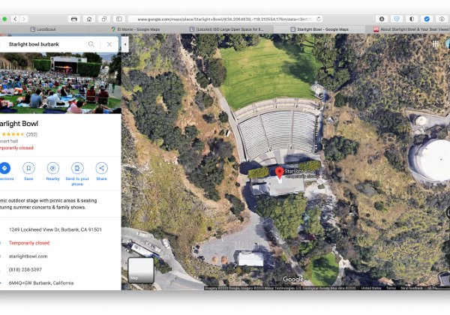
Task: Click the red Starlight Bowl map pin
Action: [280, 172]
